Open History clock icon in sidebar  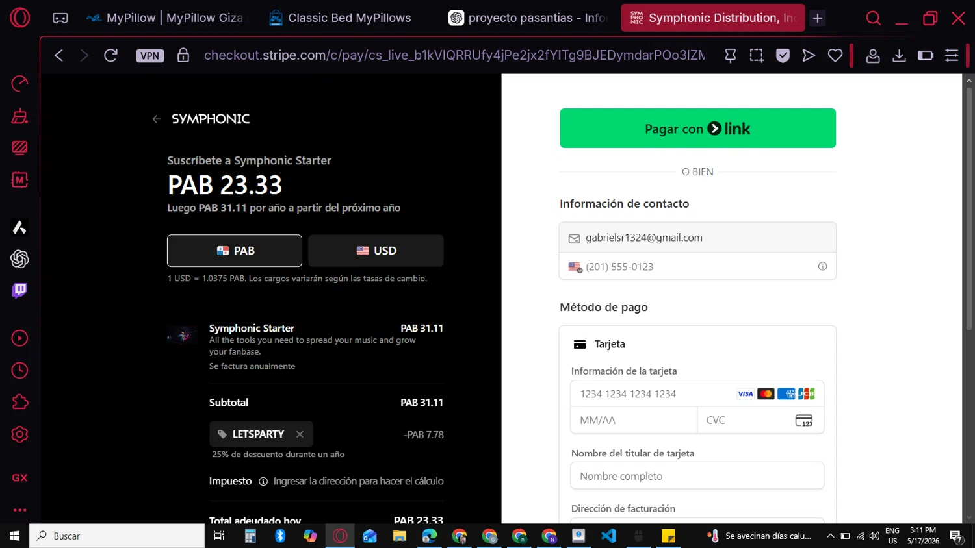pos(19,370)
